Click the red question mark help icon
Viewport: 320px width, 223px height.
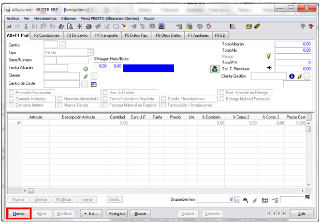(x=311, y=26)
